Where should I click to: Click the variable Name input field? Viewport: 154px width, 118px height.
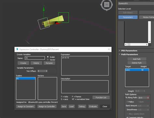(x=35, y=58)
